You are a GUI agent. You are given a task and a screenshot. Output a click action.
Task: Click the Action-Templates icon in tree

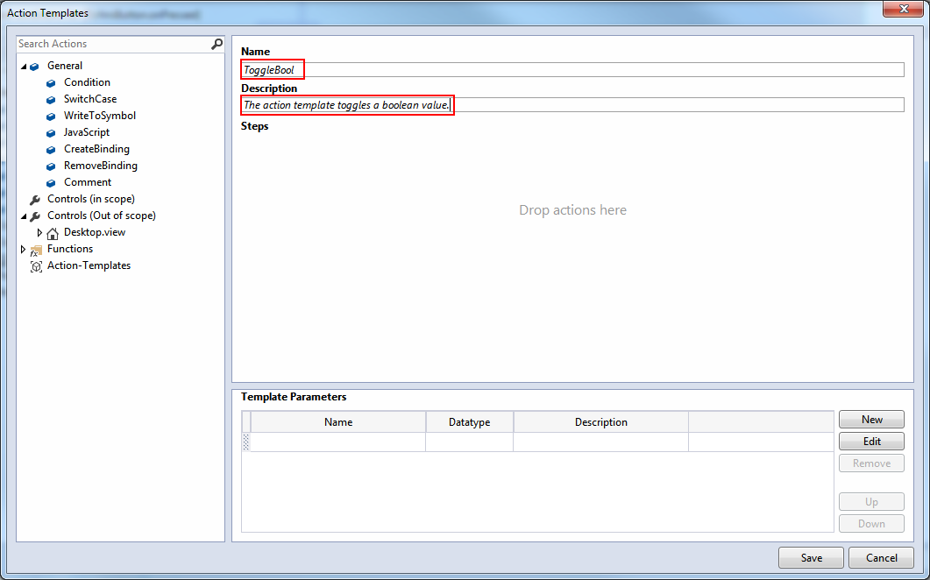36,266
